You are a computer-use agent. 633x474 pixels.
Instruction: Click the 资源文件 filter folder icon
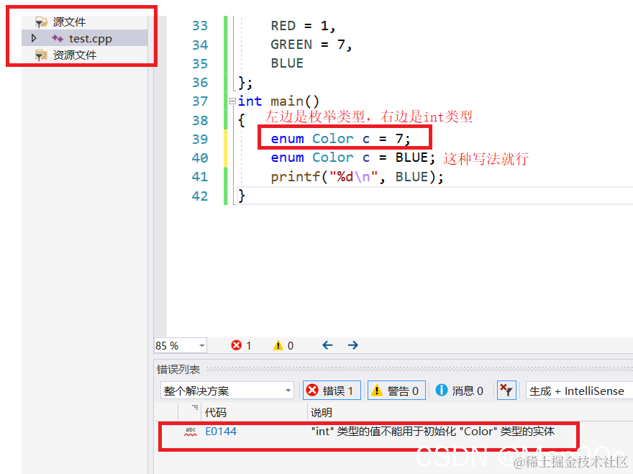[41, 55]
